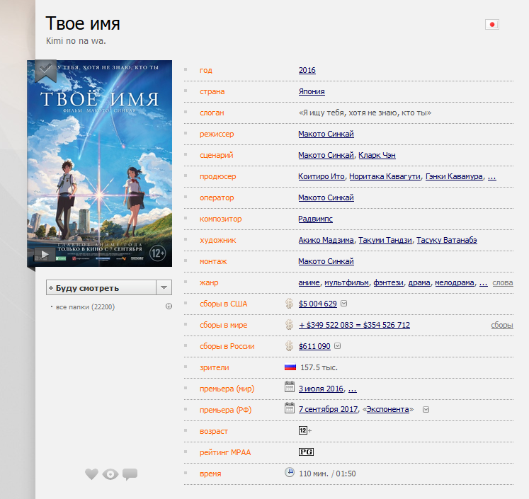Click the calendar icon for премьера (РФ)
Viewport: 529px width, 499px height.
click(x=290, y=408)
